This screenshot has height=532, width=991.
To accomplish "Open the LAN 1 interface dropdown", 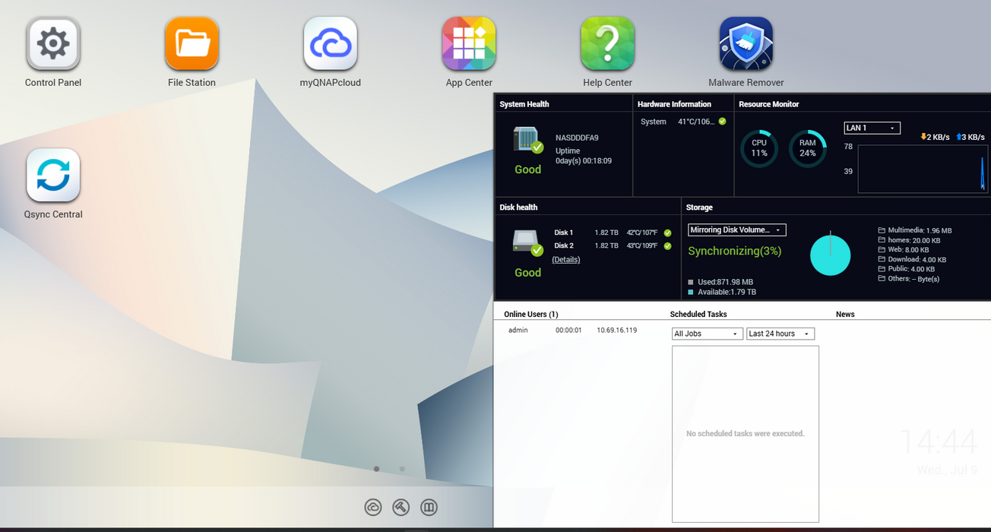I will (x=872, y=128).
